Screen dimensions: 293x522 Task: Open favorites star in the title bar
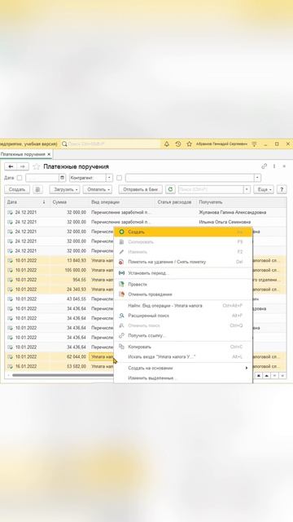[x=189, y=144]
